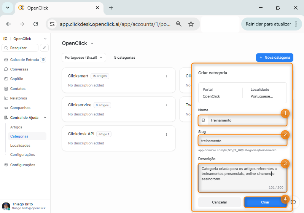
Task: Click the compose new conversation pencil icon
Action: tap(45, 48)
